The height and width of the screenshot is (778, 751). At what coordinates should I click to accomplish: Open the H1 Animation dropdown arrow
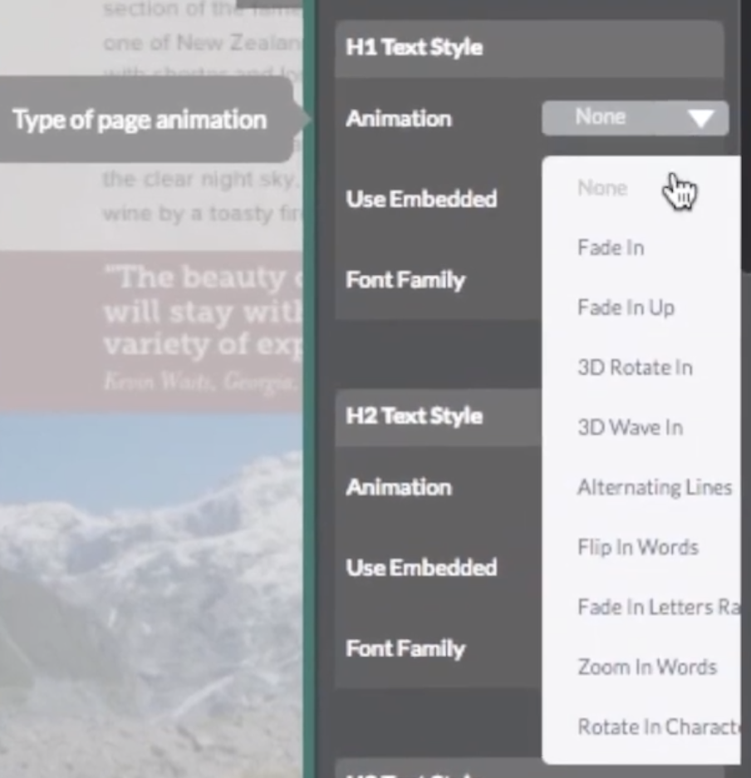[x=700, y=117]
